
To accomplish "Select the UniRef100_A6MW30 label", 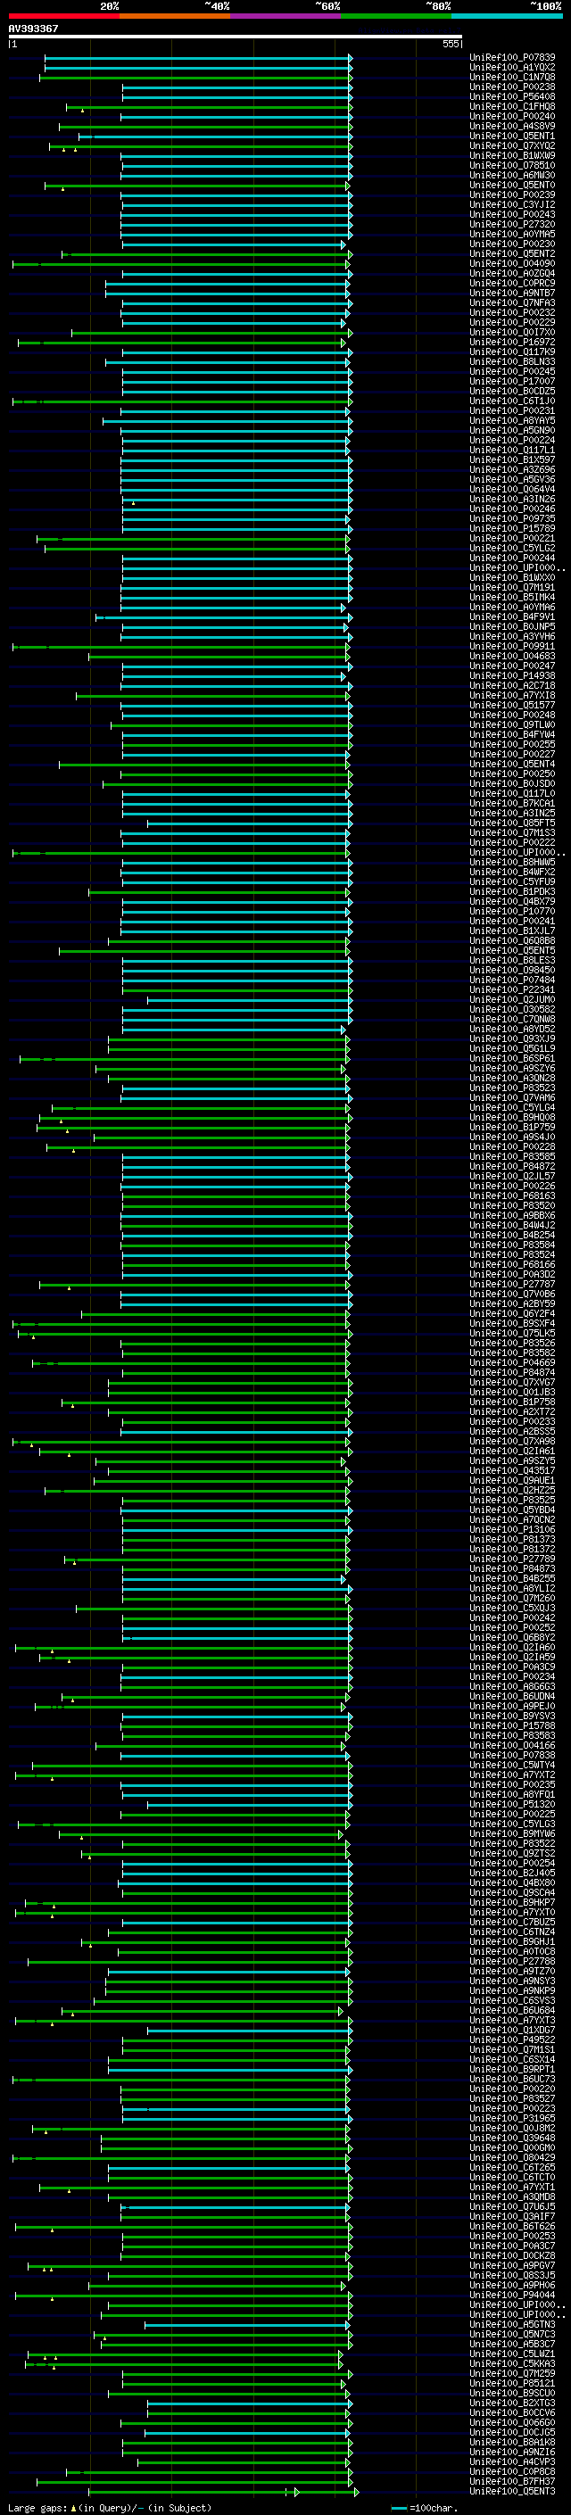I will tap(512, 175).
